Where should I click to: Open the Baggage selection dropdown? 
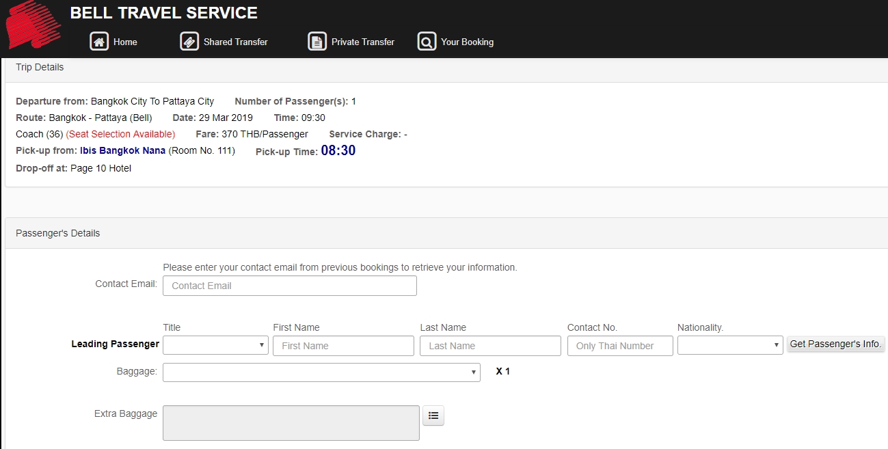pyautogui.click(x=321, y=372)
